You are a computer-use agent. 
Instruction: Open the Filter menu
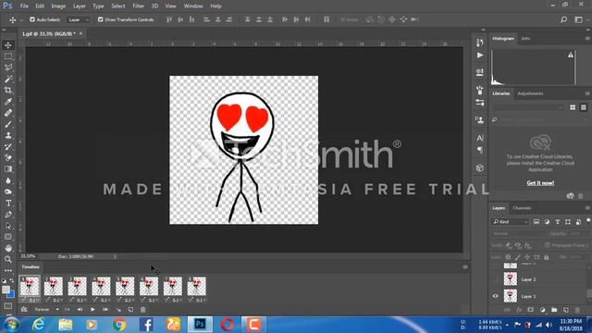[138, 6]
